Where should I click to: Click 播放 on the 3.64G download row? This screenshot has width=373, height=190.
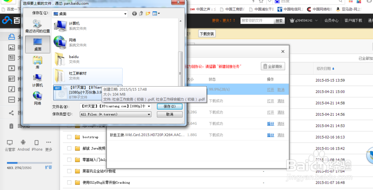click(x=270, y=124)
